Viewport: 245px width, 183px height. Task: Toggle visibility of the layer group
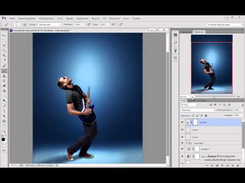click(x=182, y=143)
